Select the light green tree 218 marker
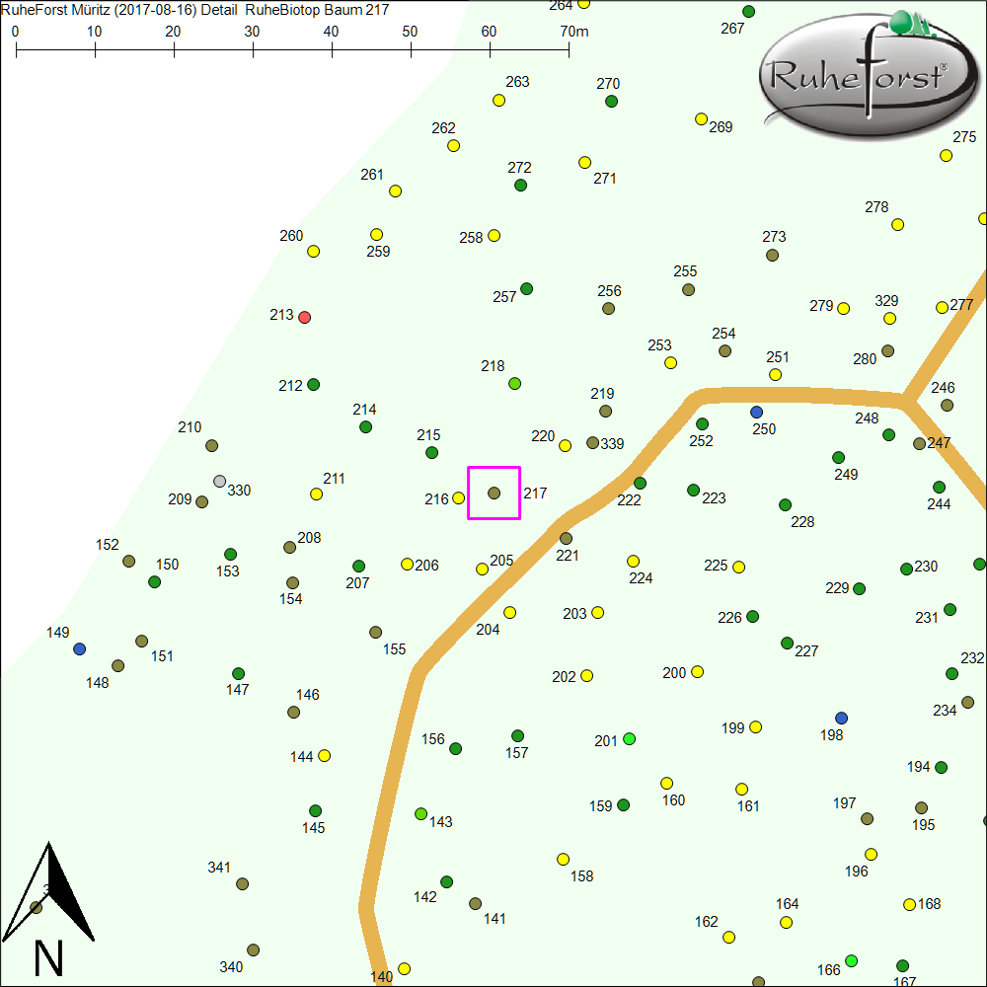This screenshot has width=987, height=987. [x=514, y=383]
